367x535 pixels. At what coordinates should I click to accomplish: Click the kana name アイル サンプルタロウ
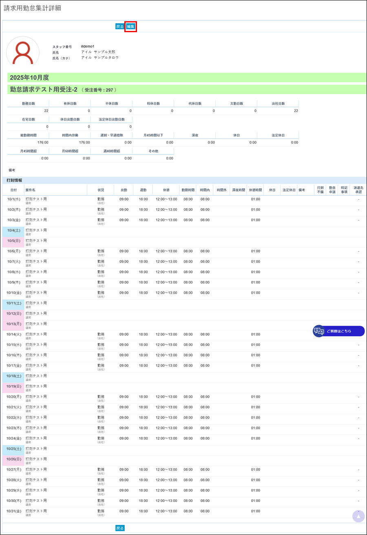point(100,58)
